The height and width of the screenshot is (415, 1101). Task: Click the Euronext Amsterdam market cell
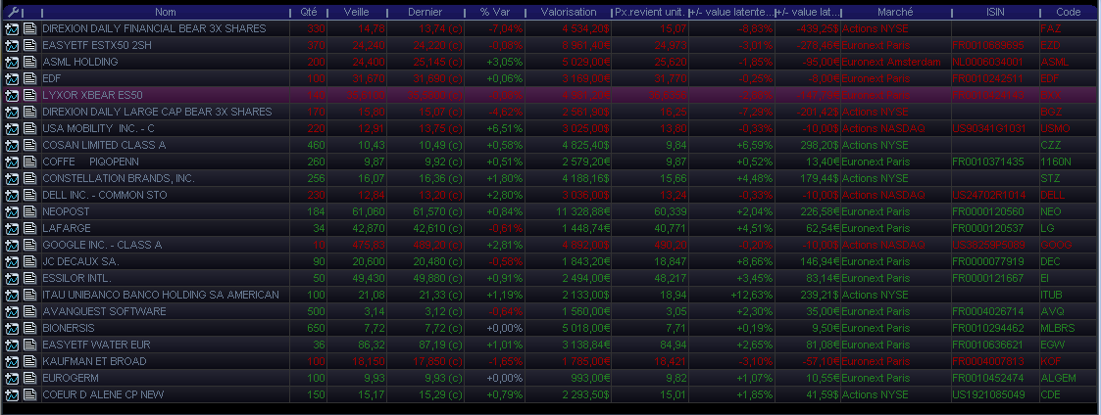(x=891, y=62)
